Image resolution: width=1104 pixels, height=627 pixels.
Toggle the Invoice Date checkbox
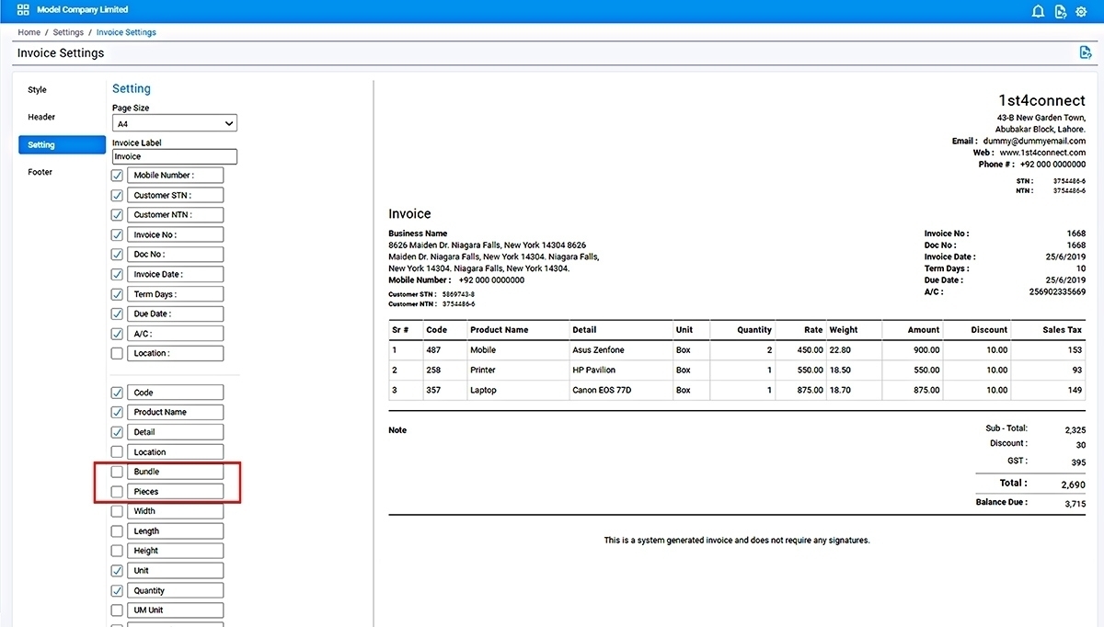click(117, 274)
